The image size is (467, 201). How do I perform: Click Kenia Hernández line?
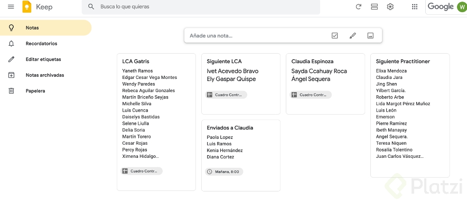(225, 150)
